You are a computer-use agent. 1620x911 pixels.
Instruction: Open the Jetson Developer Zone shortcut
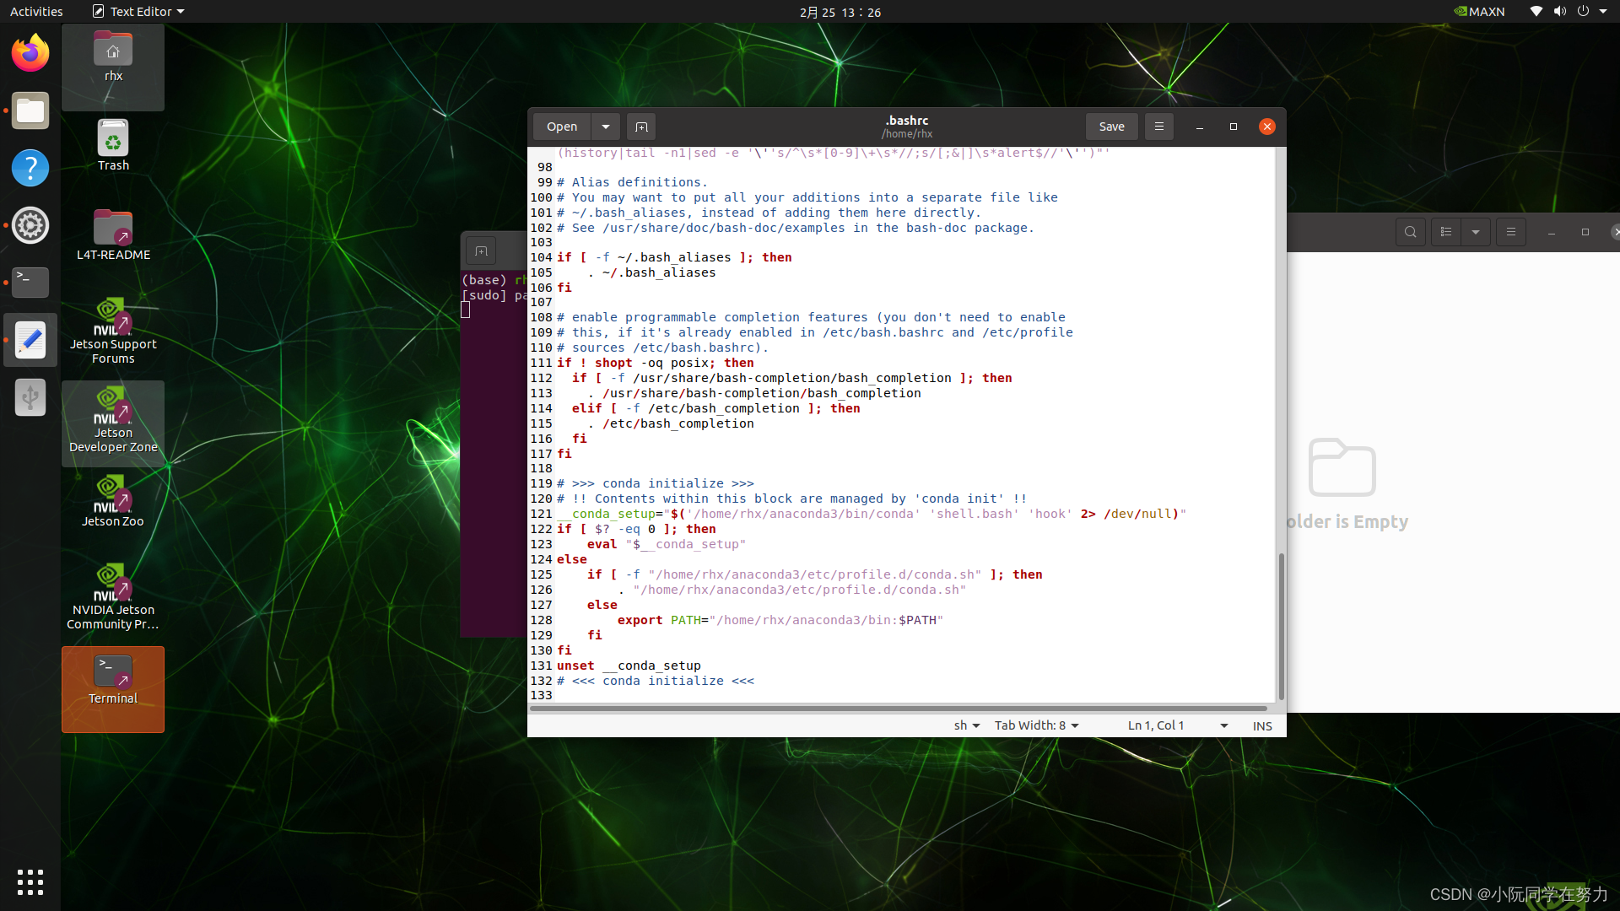click(x=112, y=423)
